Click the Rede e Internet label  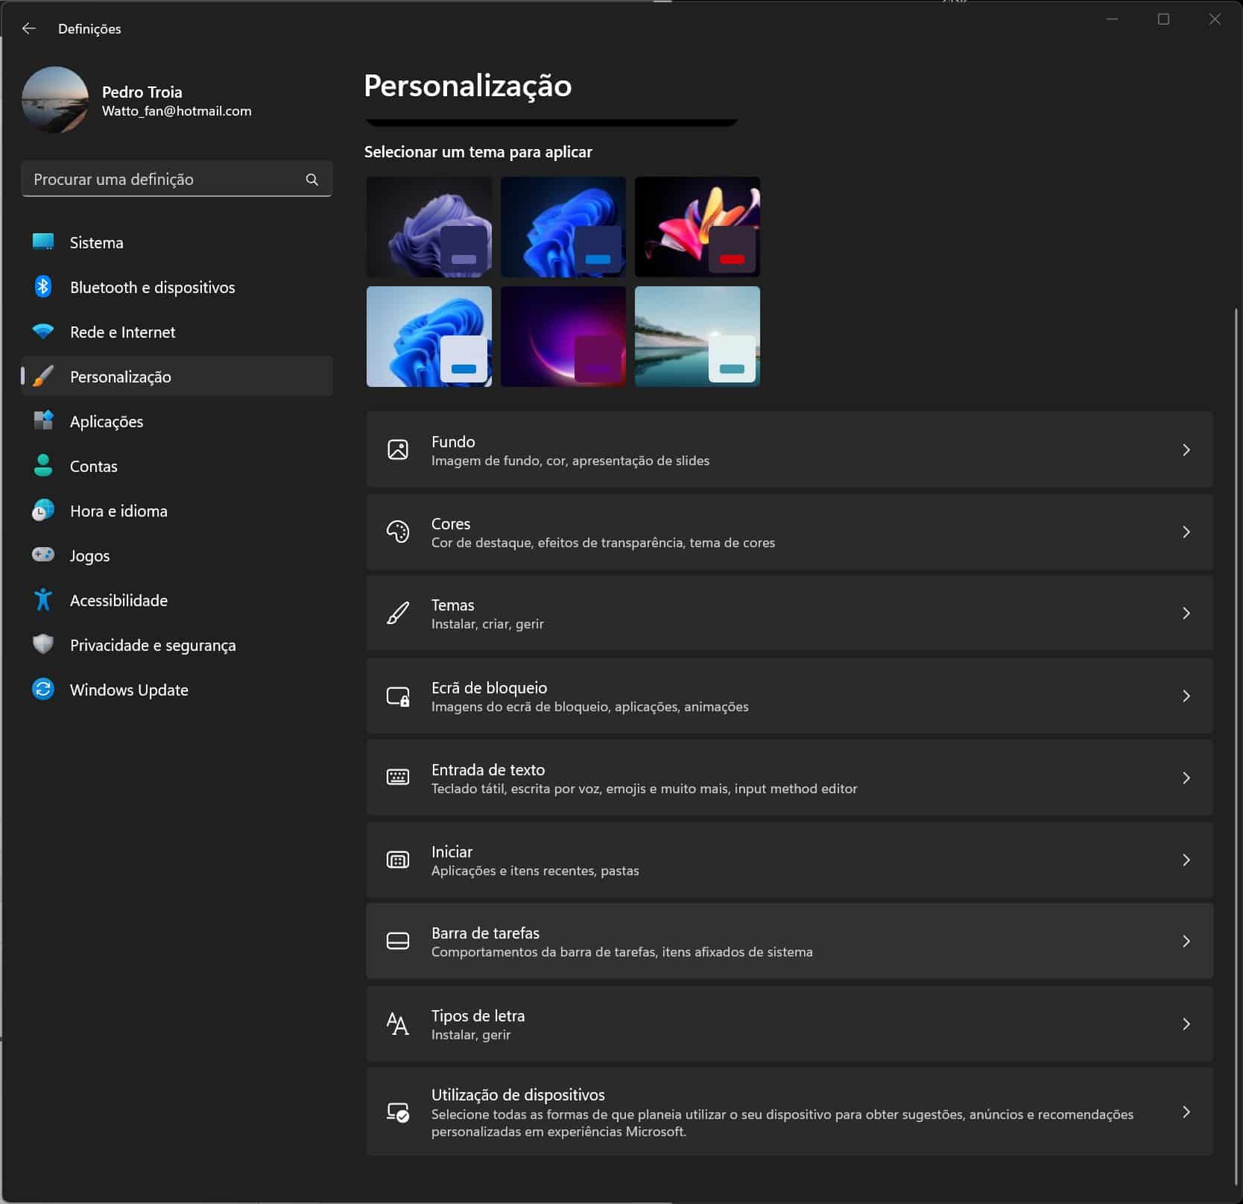[x=123, y=332]
